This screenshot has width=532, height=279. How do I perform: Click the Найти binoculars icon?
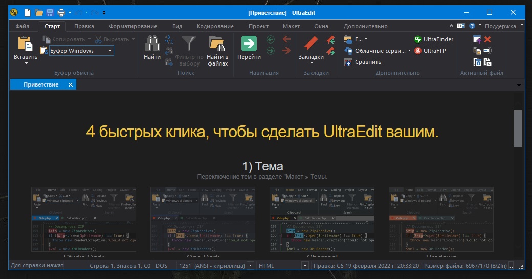coord(152,44)
